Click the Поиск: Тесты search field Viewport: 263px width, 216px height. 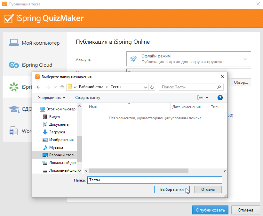click(191, 87)
